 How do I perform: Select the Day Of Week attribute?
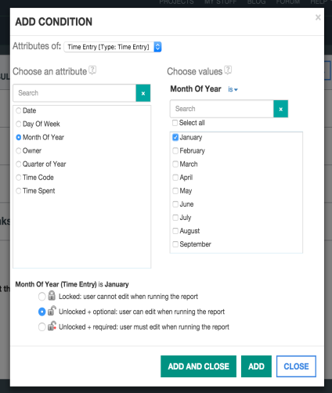click(x=19, y=124)
